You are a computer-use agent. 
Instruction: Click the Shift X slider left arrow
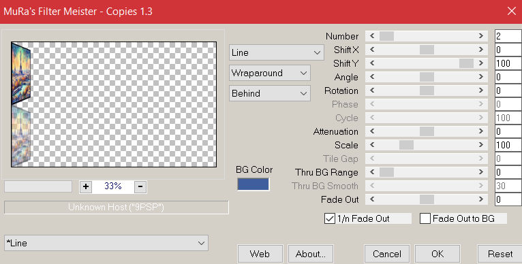[x=372, y=50]
